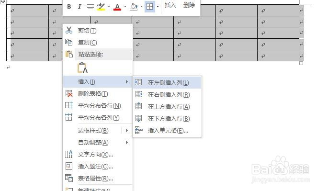The height and width of the screenshot is (191, 328).
Task: Click the delete table icon
Action: coord(69,93)
